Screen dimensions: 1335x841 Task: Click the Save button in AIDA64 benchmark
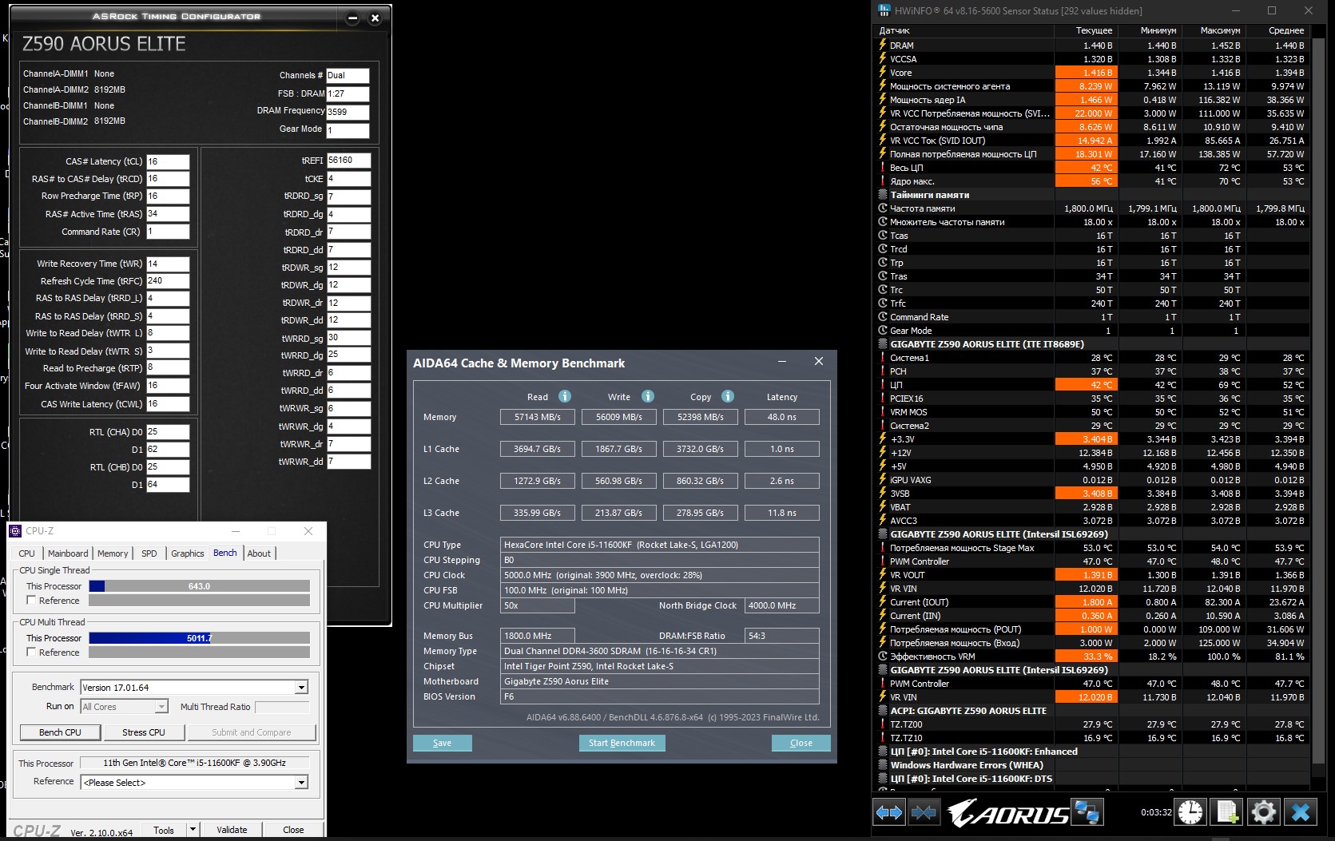click(x=442, y=743)
